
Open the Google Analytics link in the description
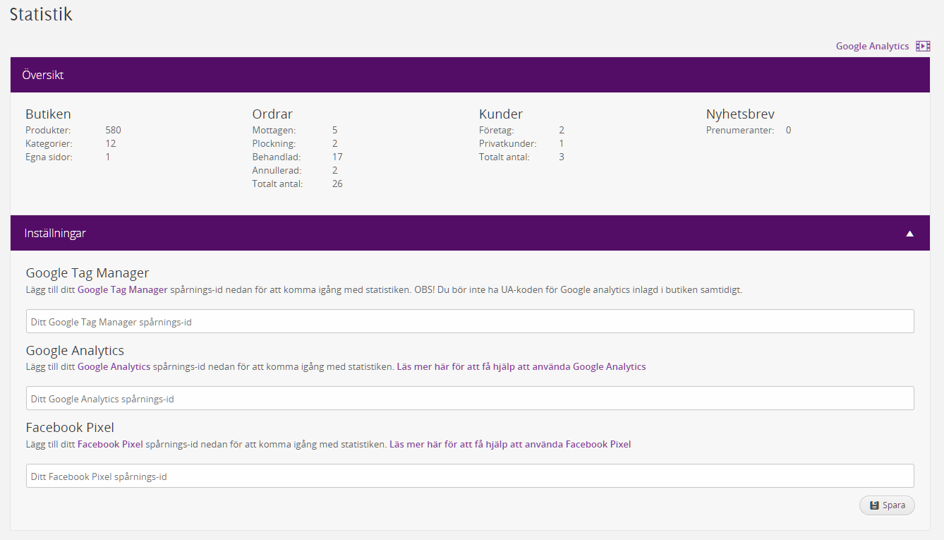click(x=114, y=366)
